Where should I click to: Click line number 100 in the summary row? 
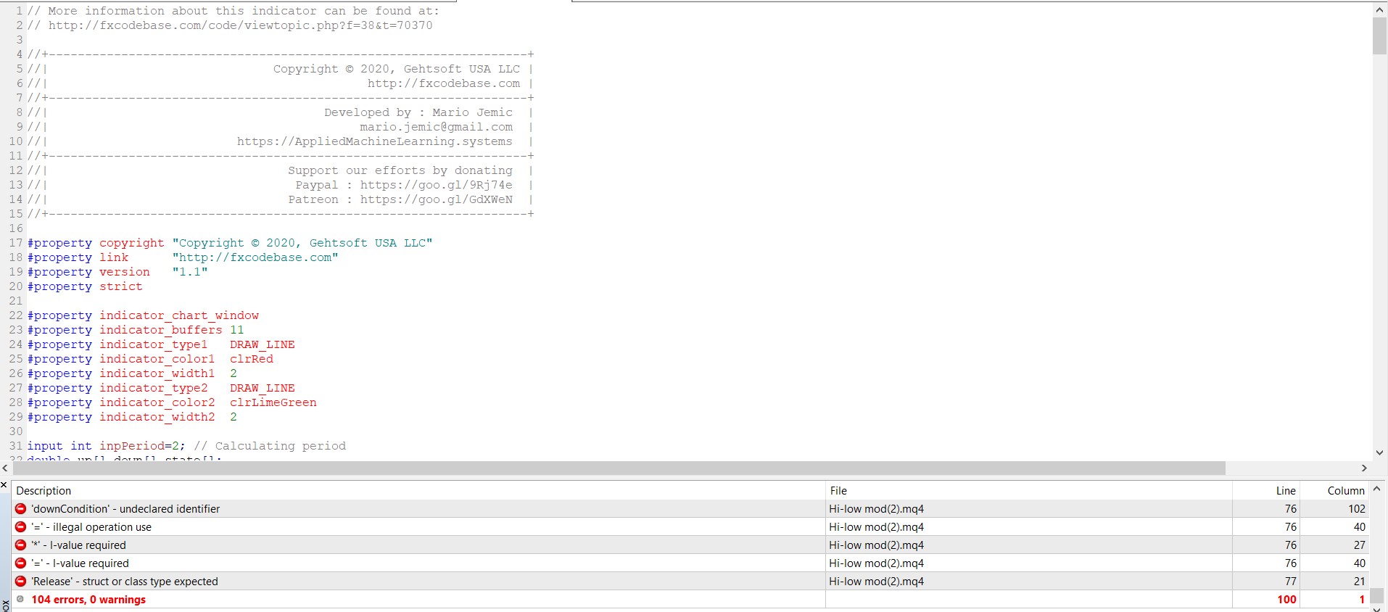(1287, 600)
